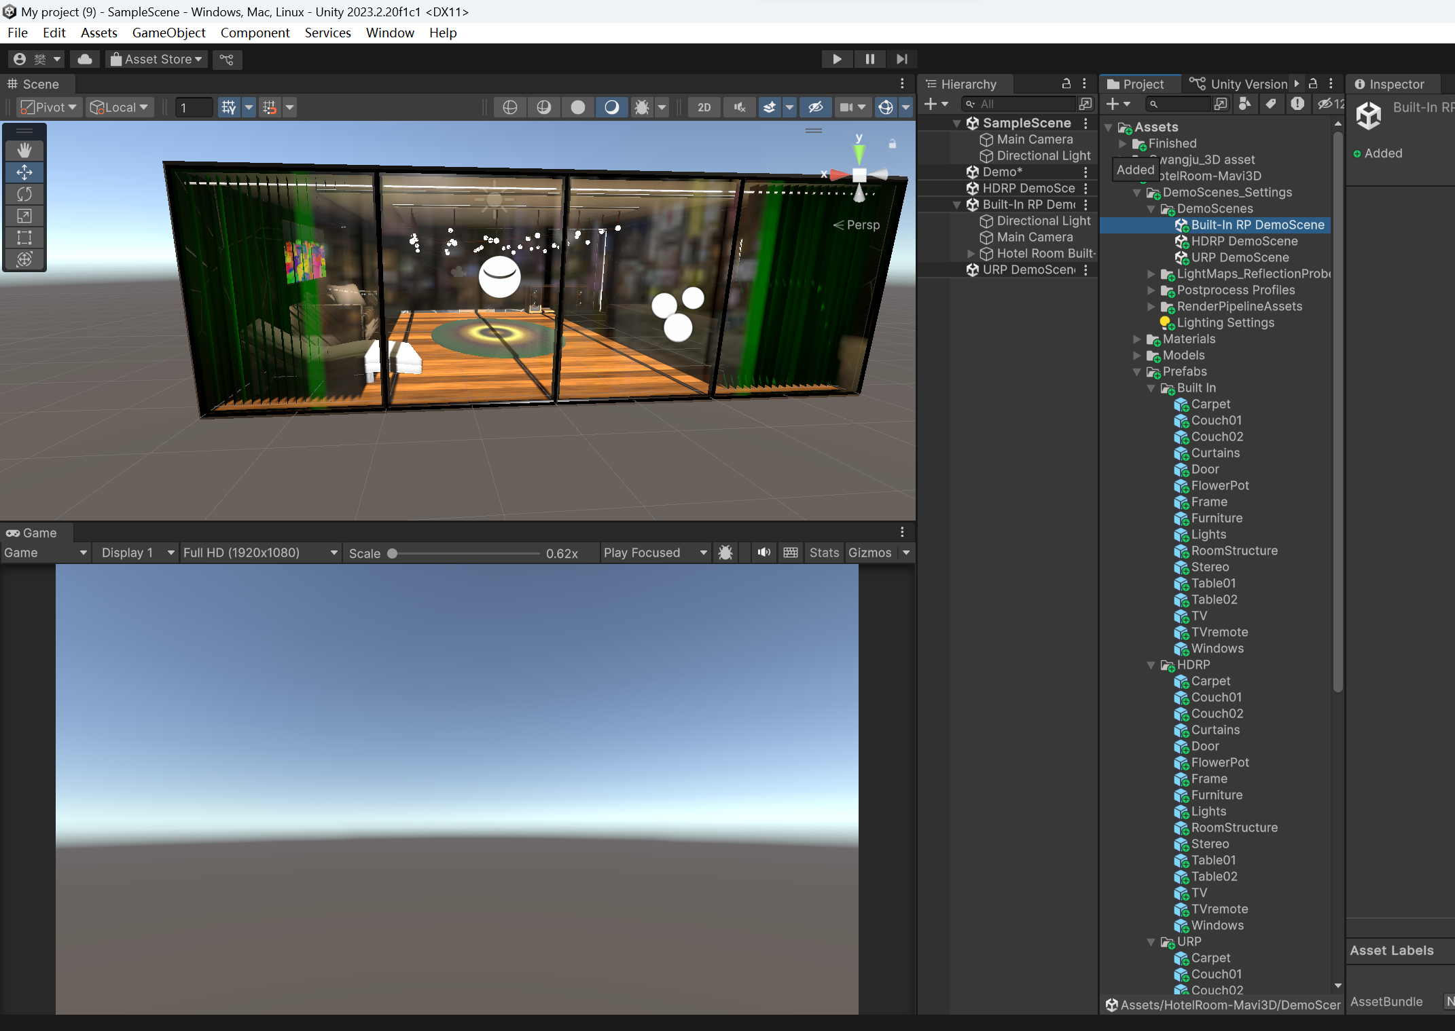Collapse the SampleScene in Hierarchy

(x=956, y=124)
